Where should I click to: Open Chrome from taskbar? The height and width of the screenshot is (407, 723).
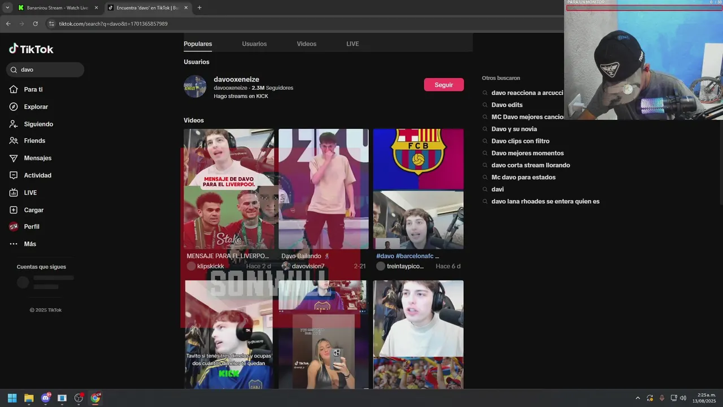95,398
